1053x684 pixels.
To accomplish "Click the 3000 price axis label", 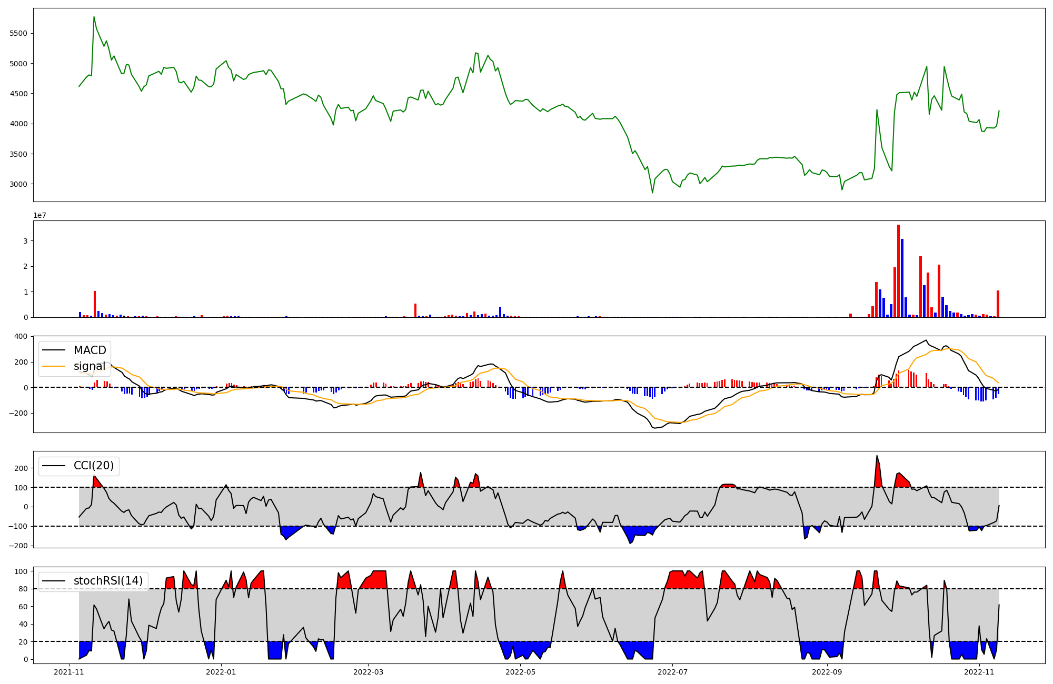I will pyautogui.click(x=18, y=184).
